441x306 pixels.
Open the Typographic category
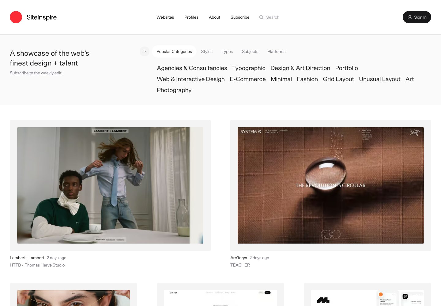point(249,68)
